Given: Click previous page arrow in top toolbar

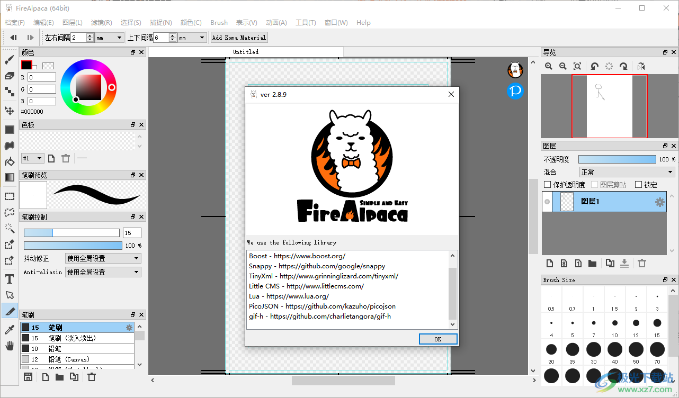Looking at the screenshot, I should pyautogui.click(x=13, y=38).
